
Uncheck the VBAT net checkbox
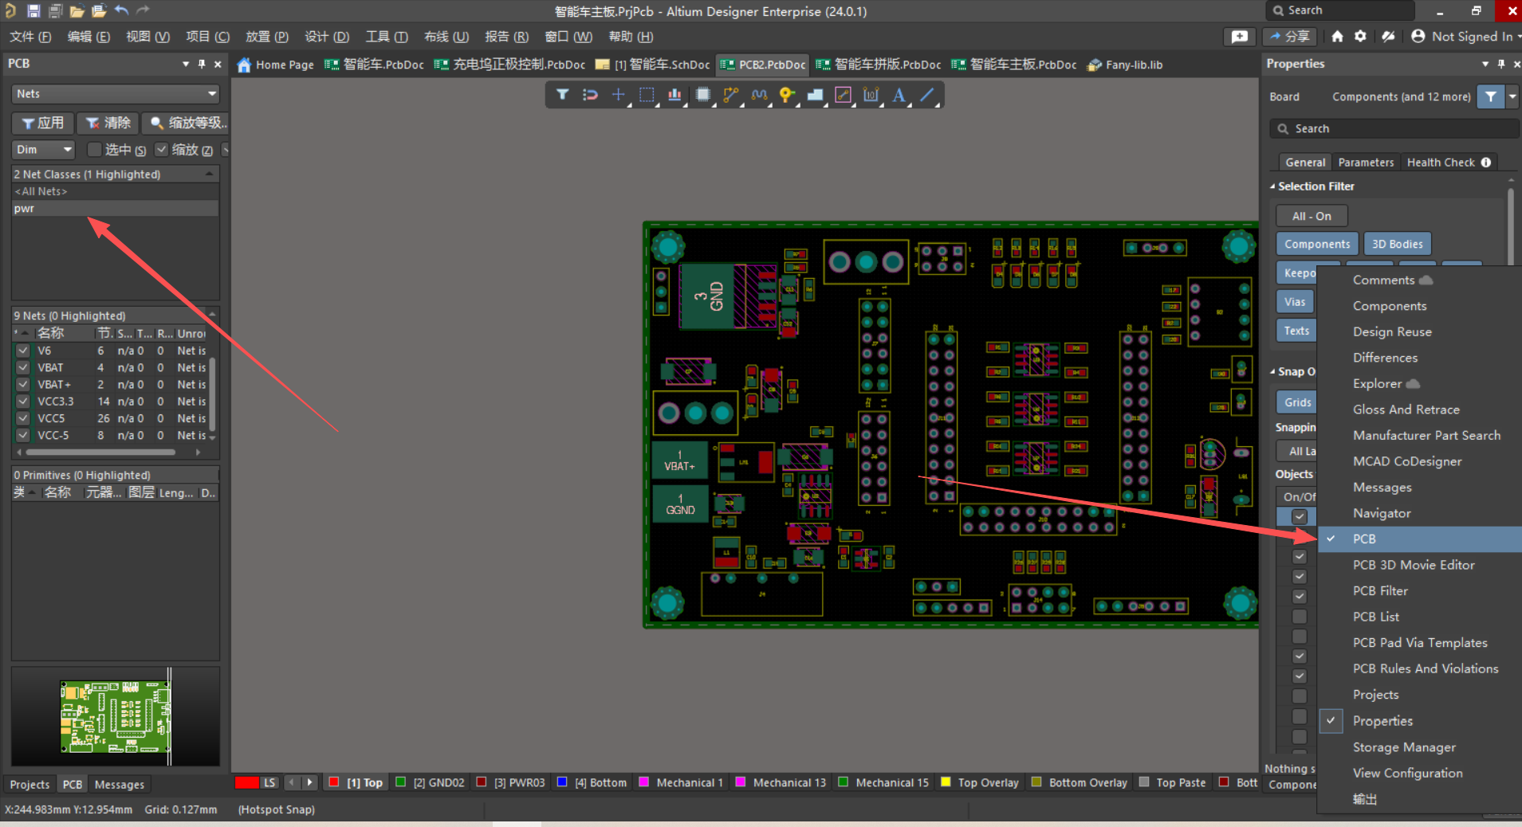[22, 367]
